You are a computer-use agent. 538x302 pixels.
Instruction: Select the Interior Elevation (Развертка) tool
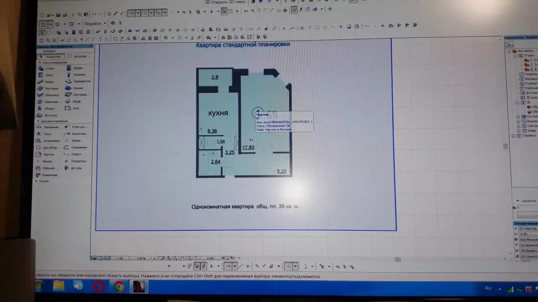tap(76, 161)
